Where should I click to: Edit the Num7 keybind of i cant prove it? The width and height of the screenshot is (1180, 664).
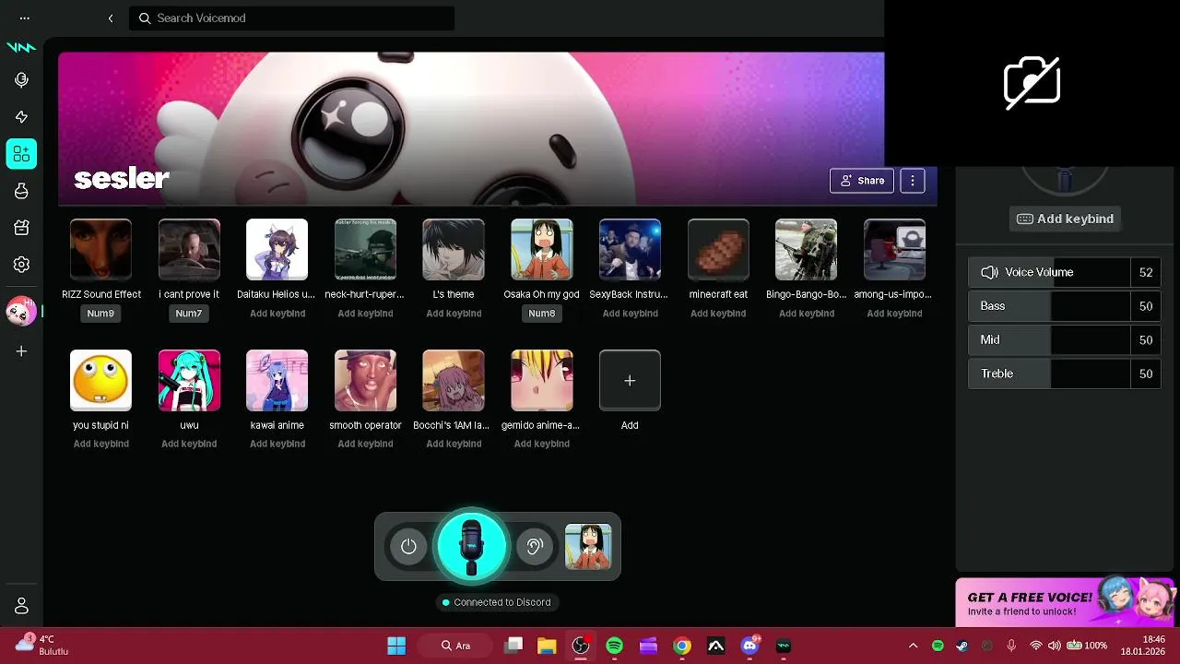[189, 314]
